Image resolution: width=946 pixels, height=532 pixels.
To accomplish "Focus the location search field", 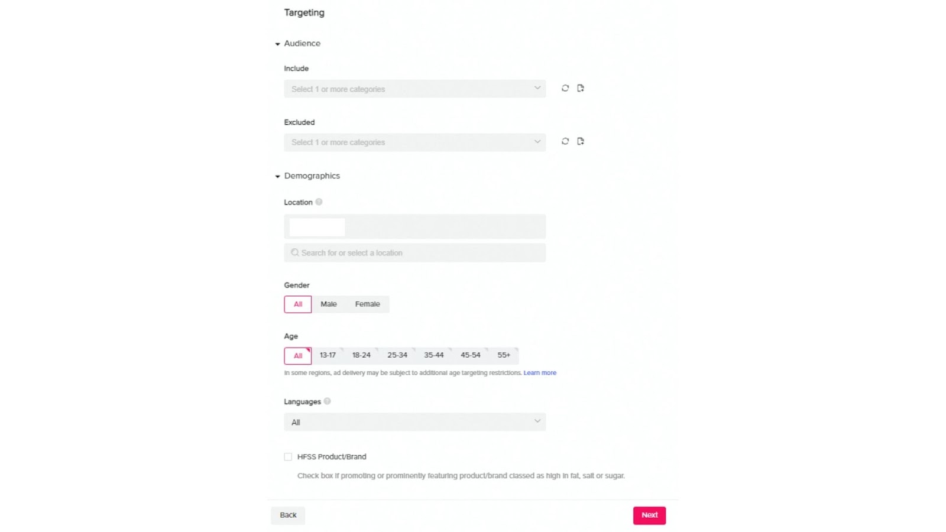I will click(x=414, y=253).
